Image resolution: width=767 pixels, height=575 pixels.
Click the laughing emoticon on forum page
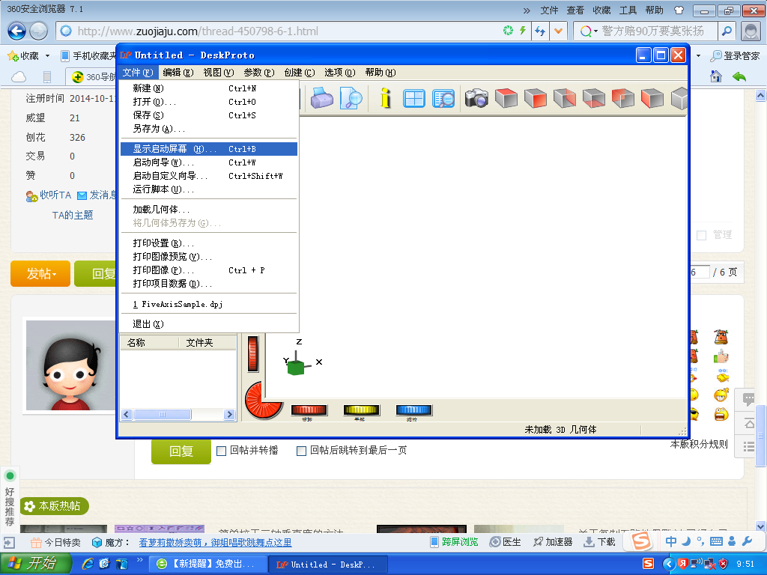tap(721, 395)
